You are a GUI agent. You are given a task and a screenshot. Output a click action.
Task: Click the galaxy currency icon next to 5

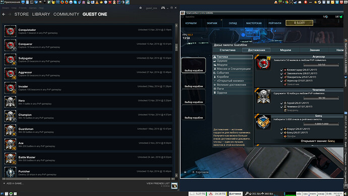(326, 17)
